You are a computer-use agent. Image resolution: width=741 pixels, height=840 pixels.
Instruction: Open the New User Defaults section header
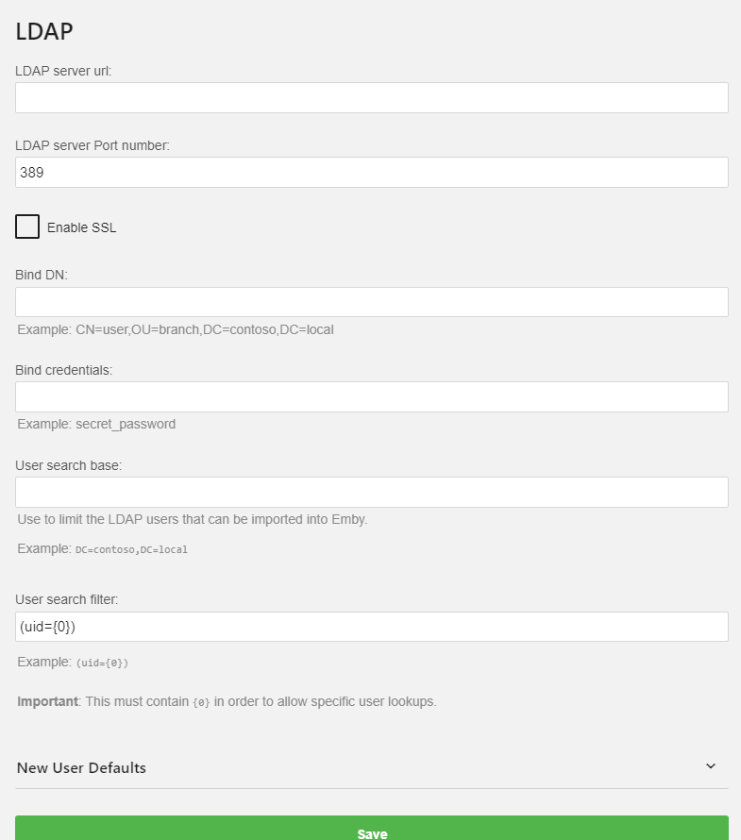point(372,767)
